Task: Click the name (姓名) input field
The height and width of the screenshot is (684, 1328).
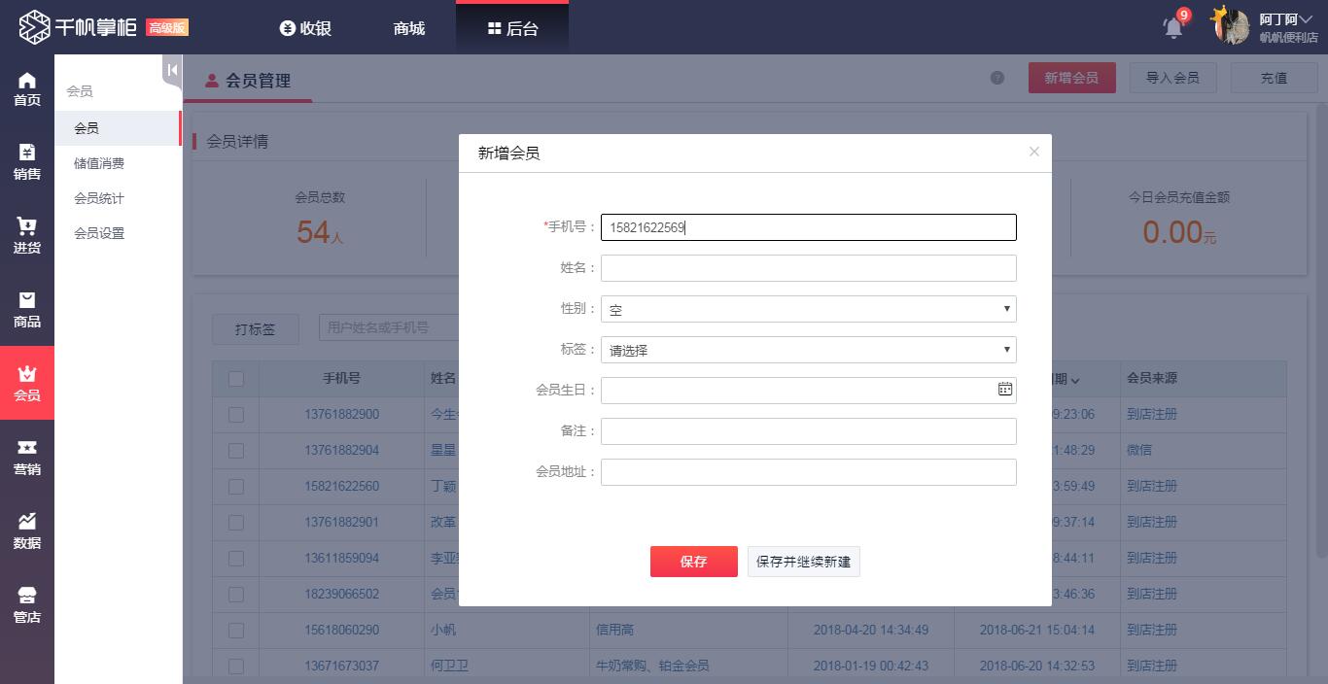Action: [x=808, y=268]
